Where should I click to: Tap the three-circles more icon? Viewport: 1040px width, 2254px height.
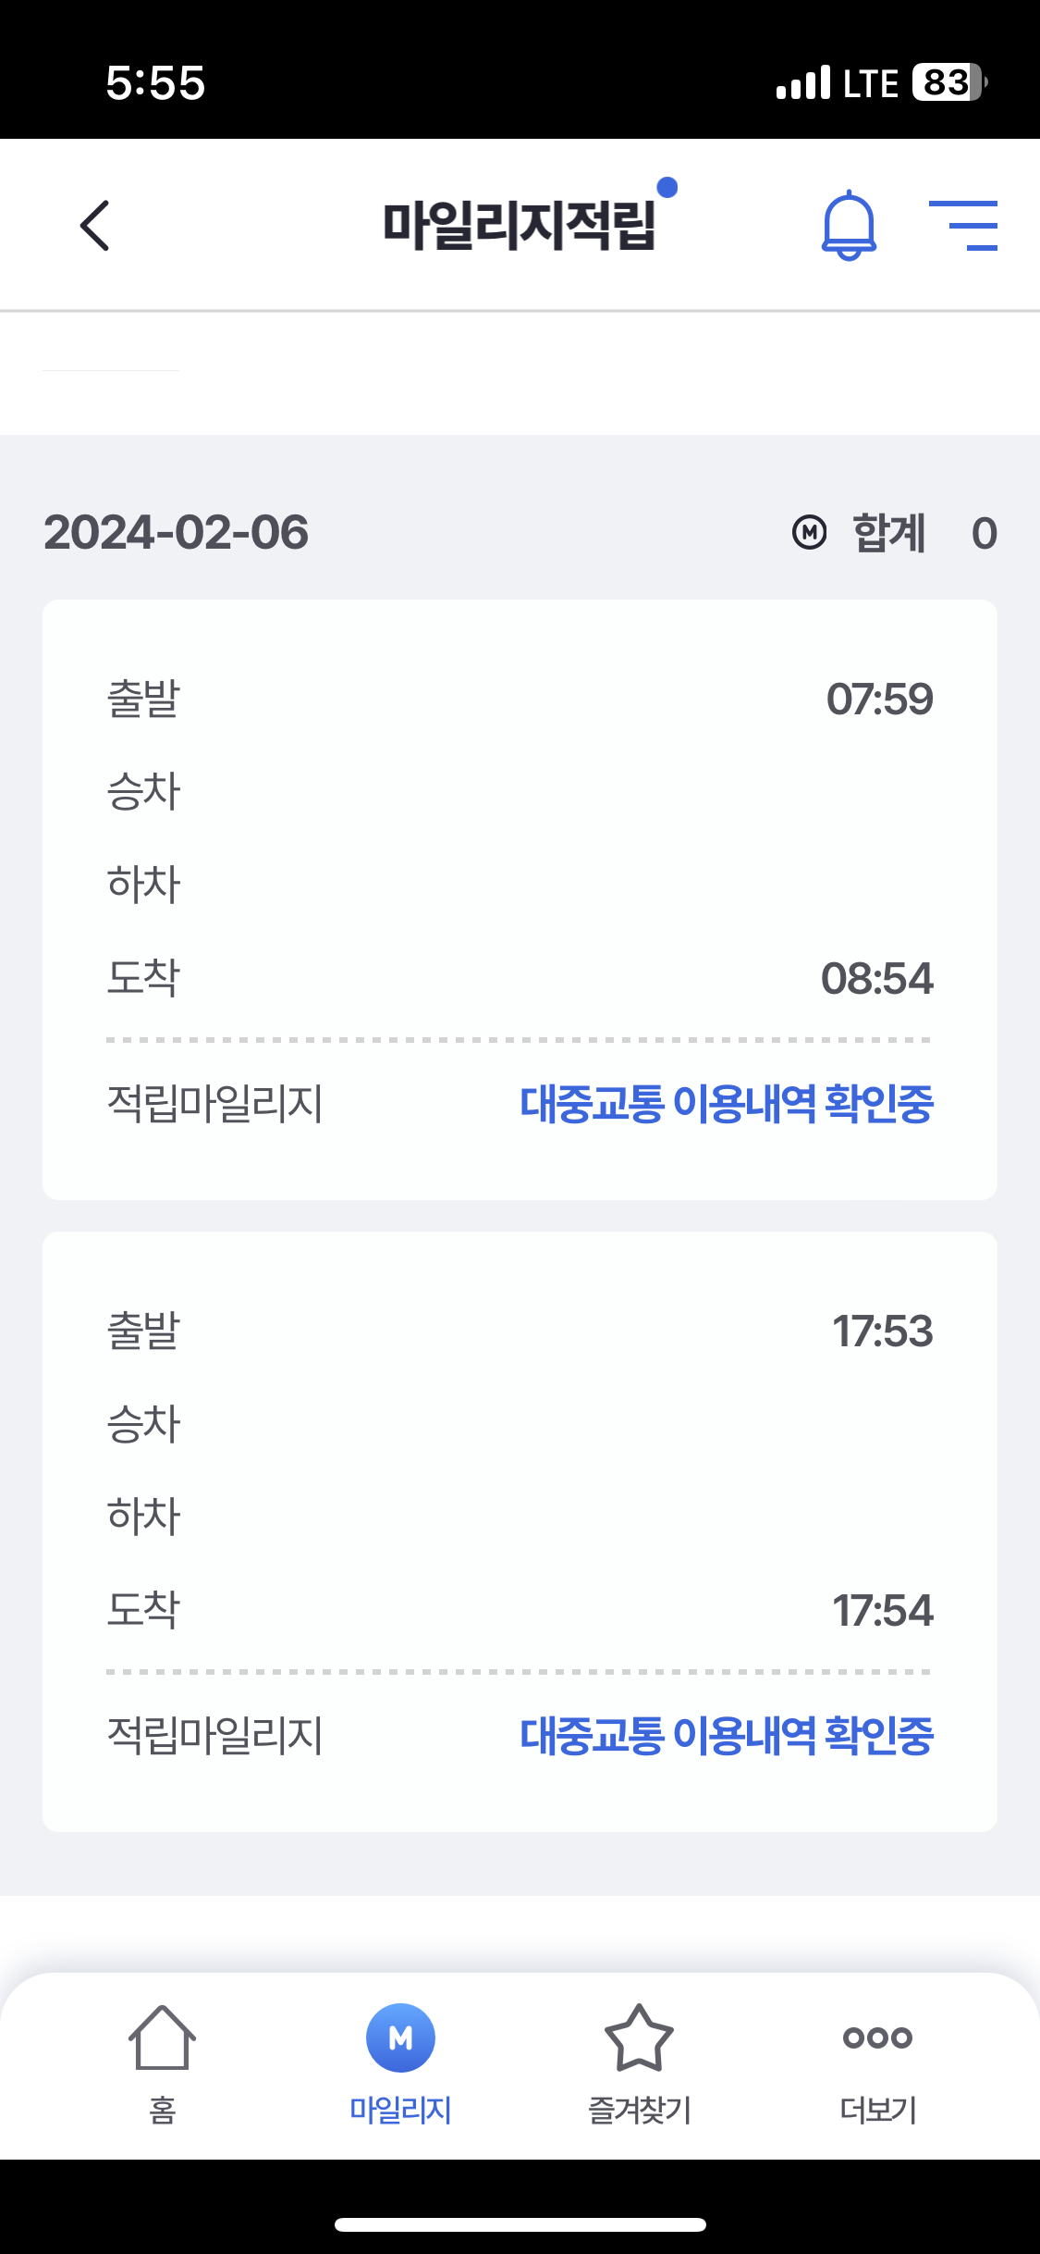(877, 2037)
